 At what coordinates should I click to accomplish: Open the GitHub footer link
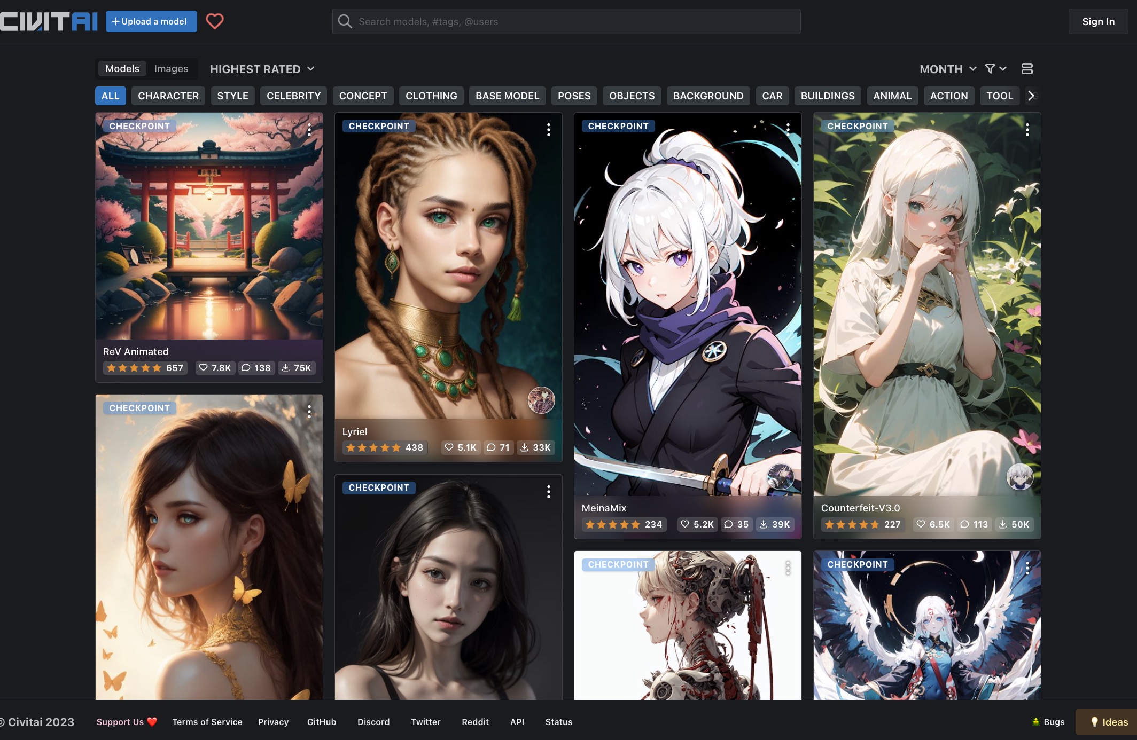[x=322, y=722]
